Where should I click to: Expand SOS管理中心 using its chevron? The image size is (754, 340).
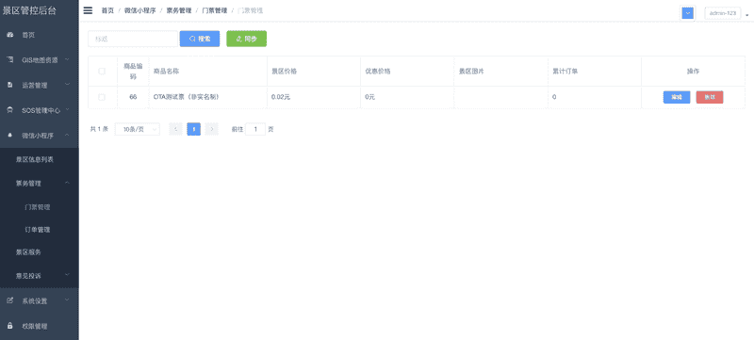(67, 109)
